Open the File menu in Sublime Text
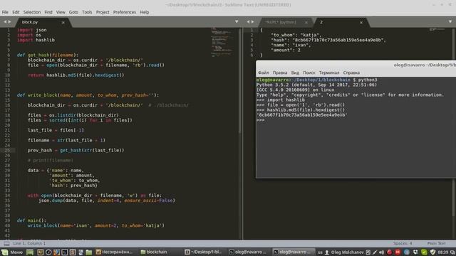 click(x=5, y=12)
